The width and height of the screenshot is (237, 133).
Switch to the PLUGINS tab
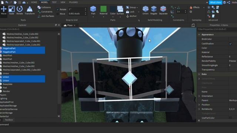[73, 2]
